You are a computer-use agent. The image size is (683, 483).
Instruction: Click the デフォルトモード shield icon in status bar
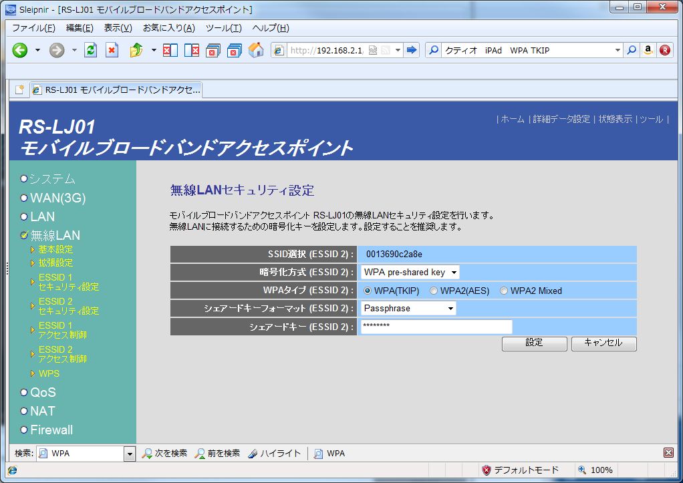click(486, 470)
